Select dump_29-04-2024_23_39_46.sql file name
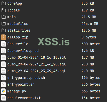This screenshot has width=107, height=102. click(37, 71)
